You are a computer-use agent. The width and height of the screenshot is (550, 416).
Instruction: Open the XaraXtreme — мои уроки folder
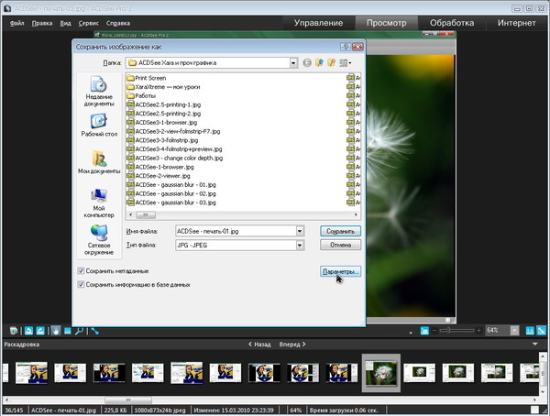[163, 87]
